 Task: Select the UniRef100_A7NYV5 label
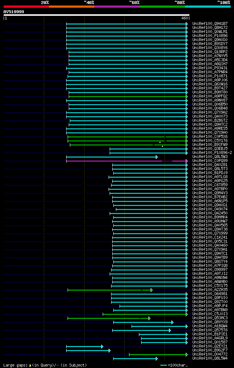[210, 56]
